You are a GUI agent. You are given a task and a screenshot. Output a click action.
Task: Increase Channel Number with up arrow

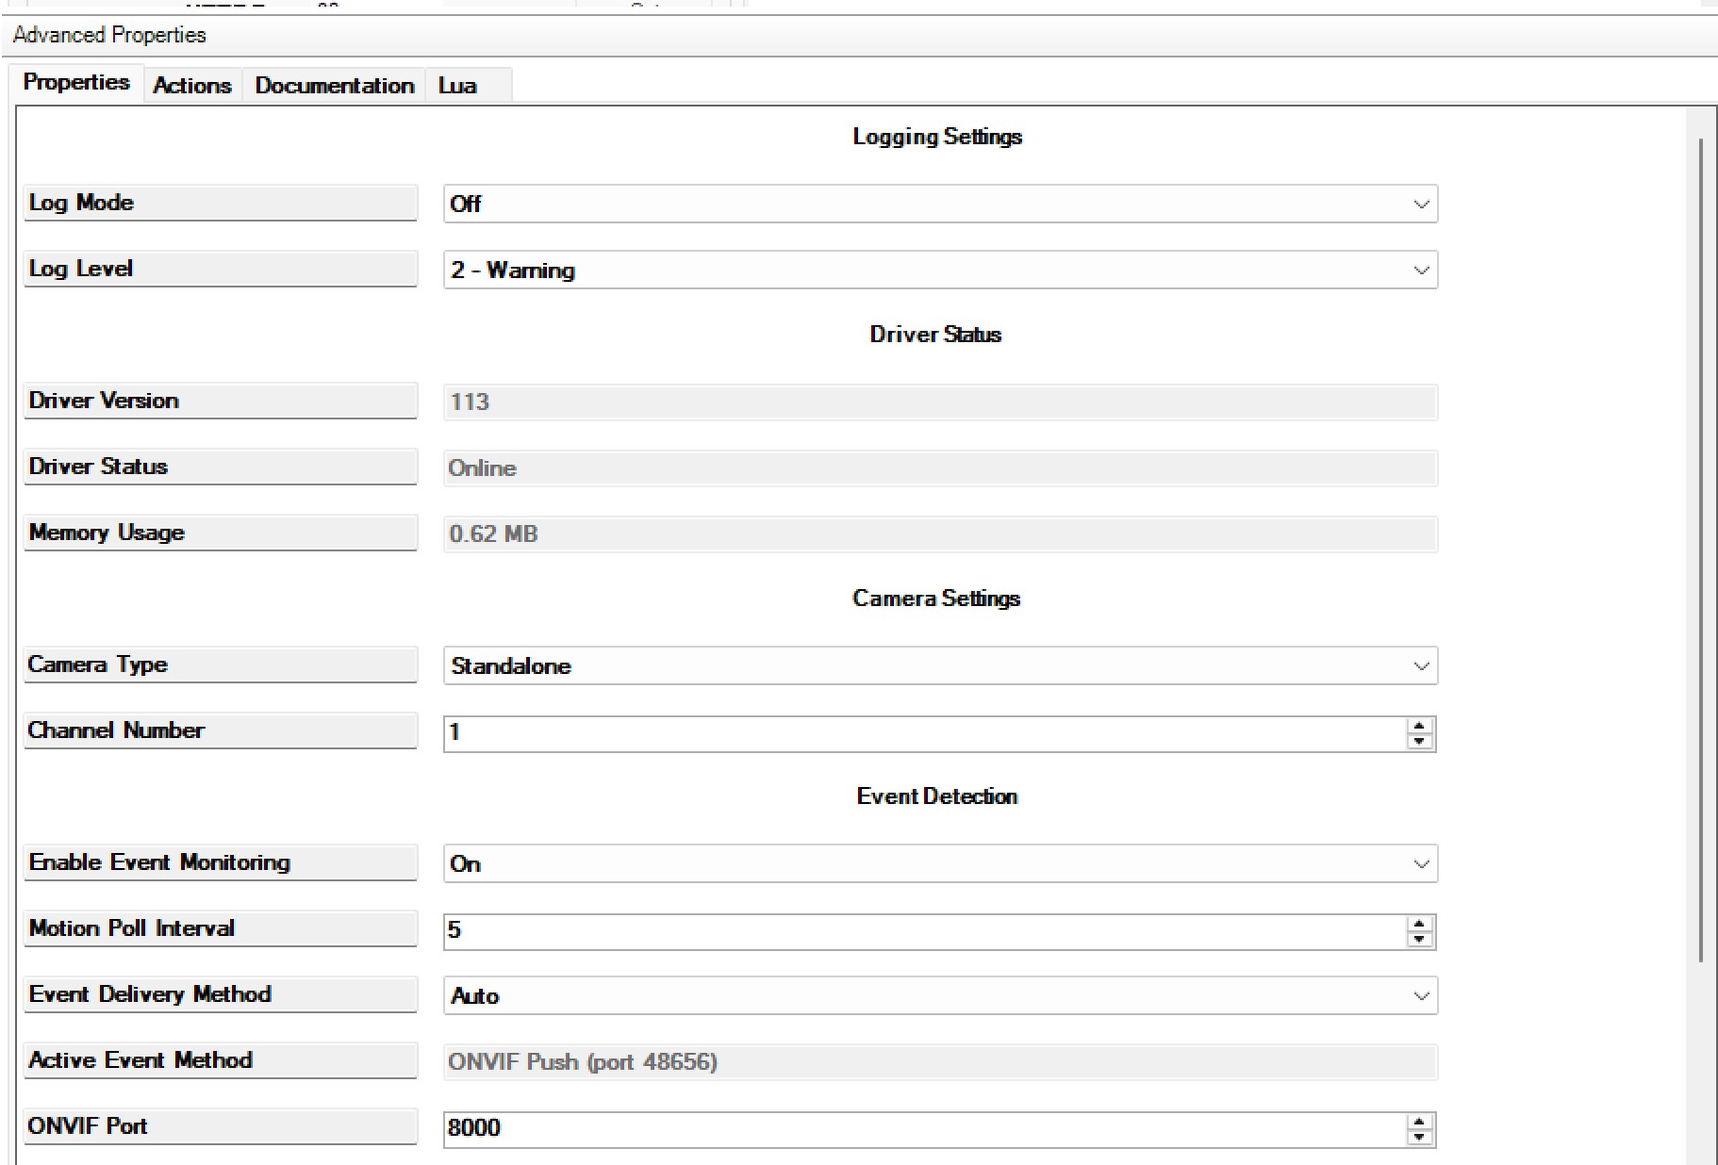pyautogui.click(x=1419, y=726)
